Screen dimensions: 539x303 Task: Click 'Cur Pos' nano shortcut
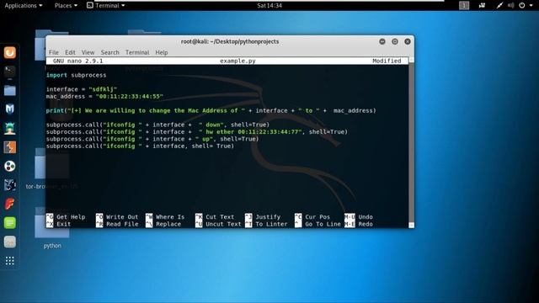318,217
